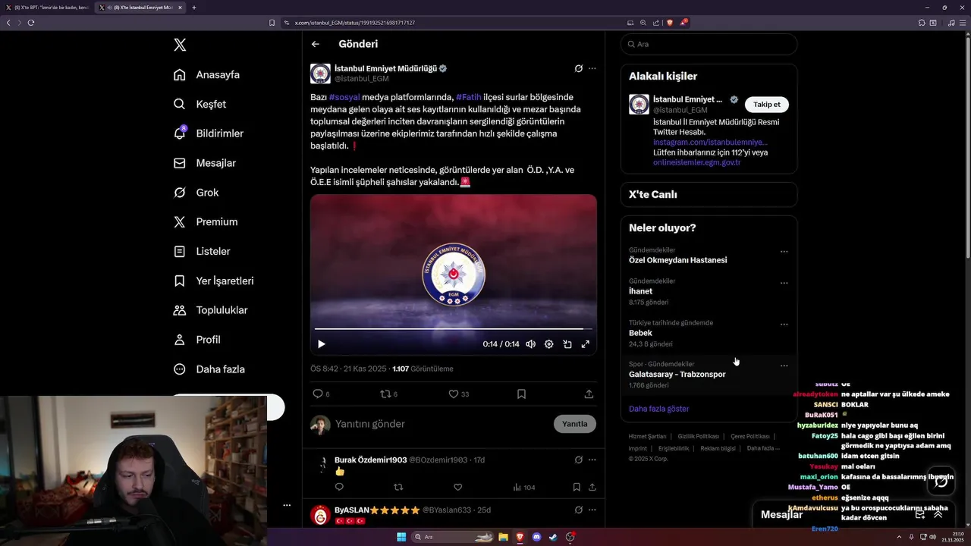Expand the Mesajlar drawer chevrons
This screenshot has width=971, height=546.
pos(938,514)
